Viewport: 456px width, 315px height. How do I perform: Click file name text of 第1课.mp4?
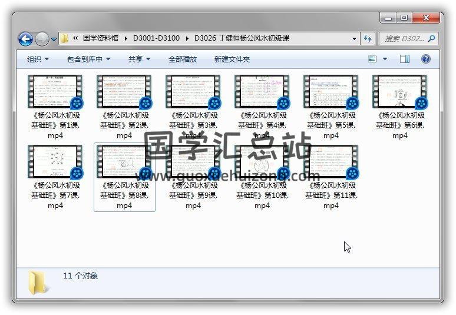(x=55, y=125)
